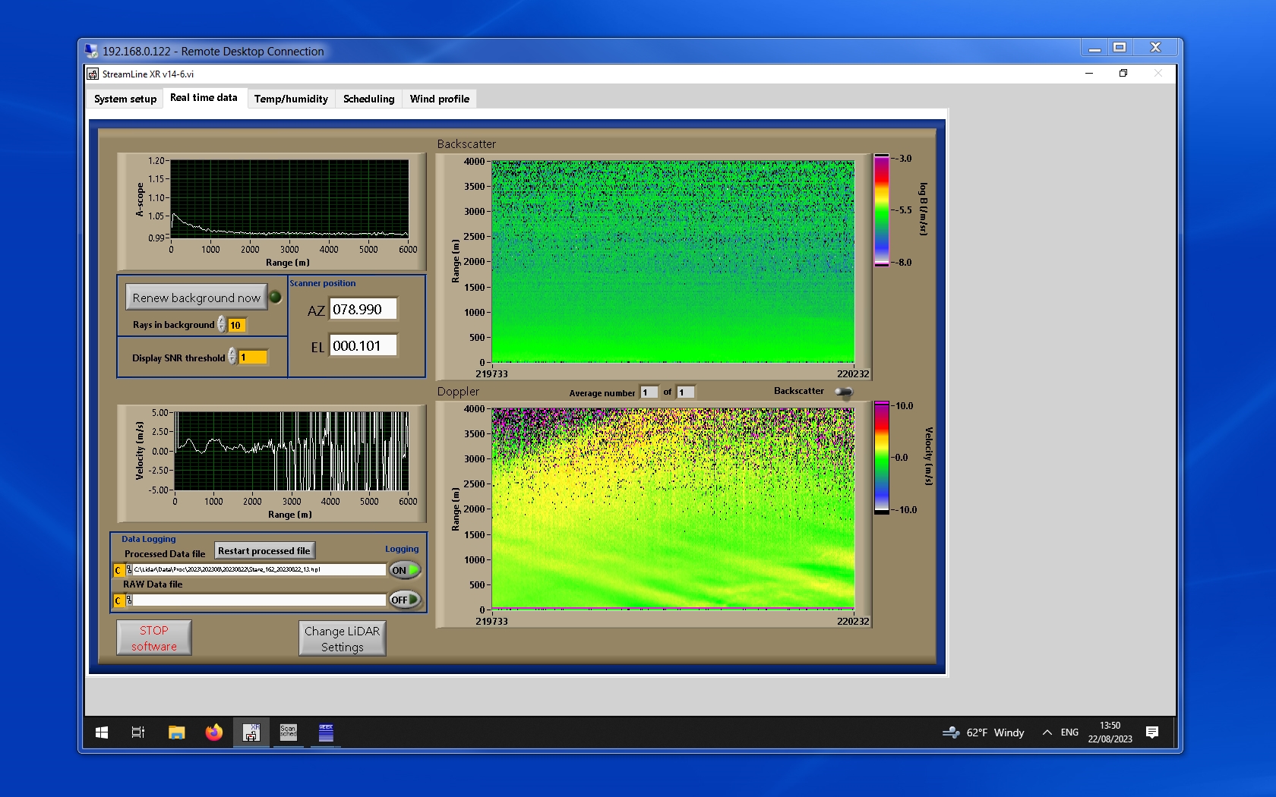Launch Firefox from the taskbar

click(x=214, y=732)
